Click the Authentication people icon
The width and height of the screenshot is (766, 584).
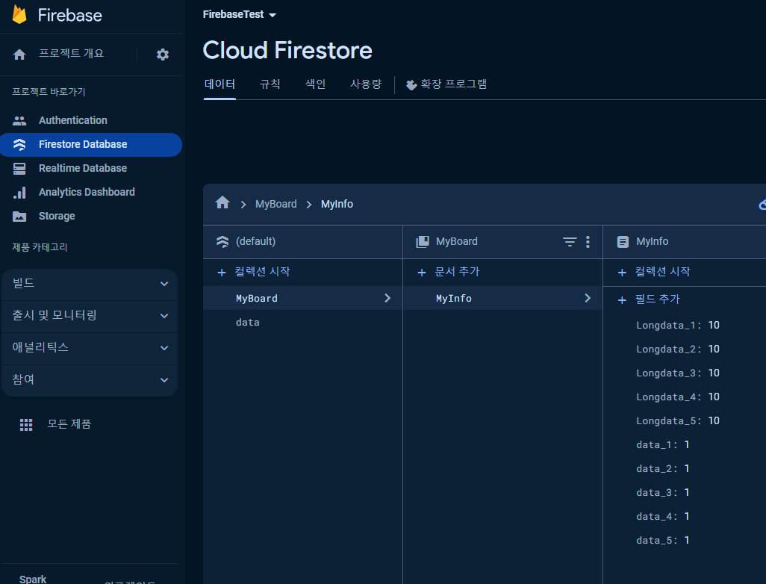19,120
